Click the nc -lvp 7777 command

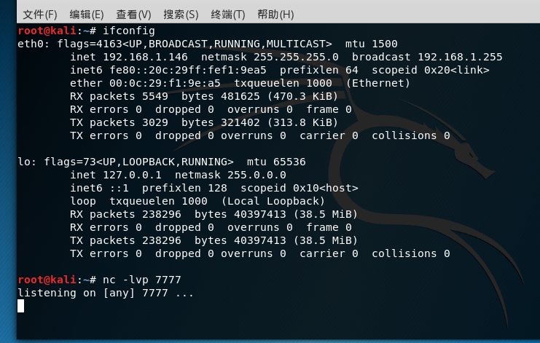click(141, 280)
